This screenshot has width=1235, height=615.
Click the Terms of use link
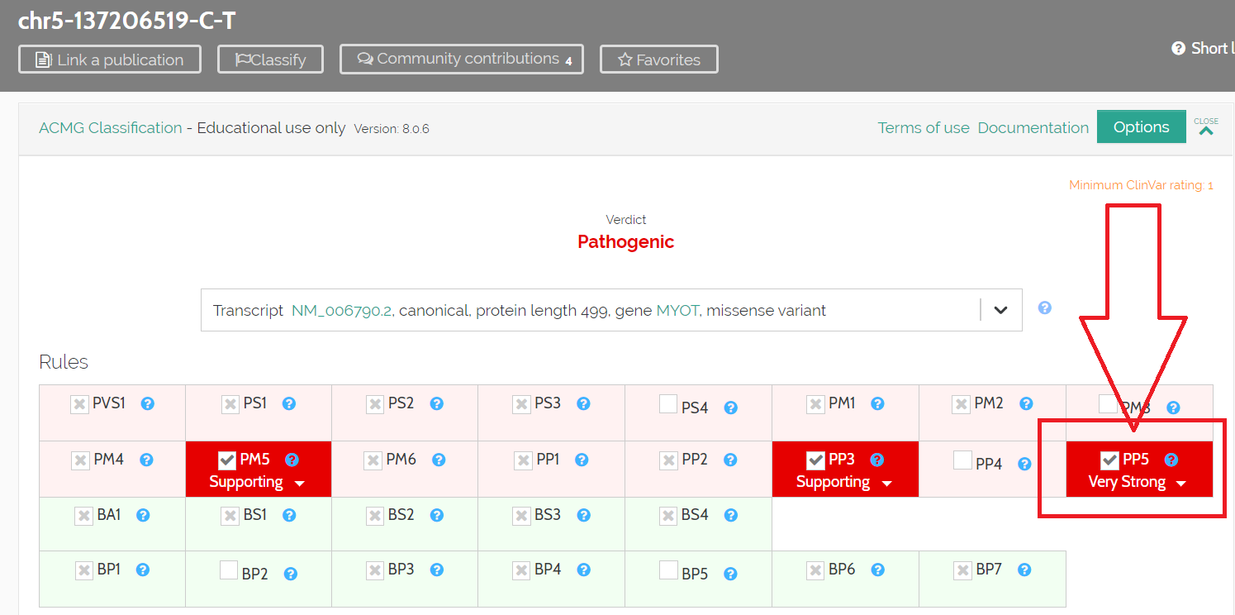(923, 127)
